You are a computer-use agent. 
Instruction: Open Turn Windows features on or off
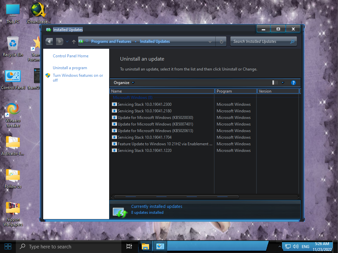[x=78, y=78]
